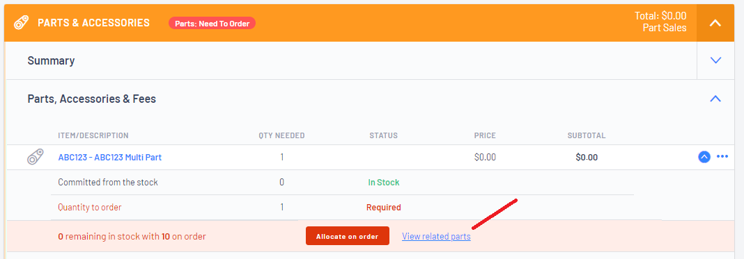This screenshot has width=744, height=259.
Task: Click the Parts: Need To Order badge
Action: point(212,23)
